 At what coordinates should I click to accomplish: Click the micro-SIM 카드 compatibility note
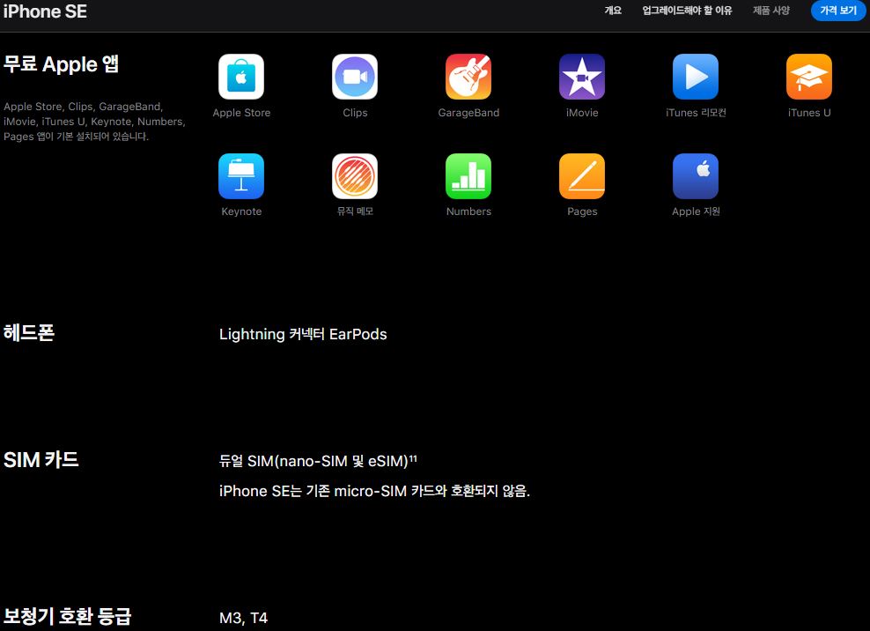click(374, 491)
